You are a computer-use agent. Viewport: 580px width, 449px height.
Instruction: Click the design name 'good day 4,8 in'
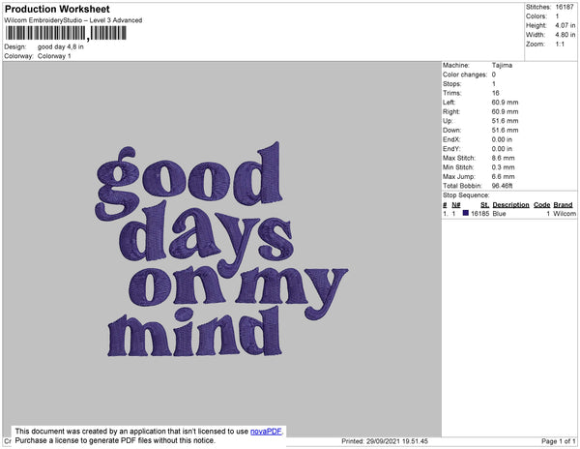[x=60, y=47]
